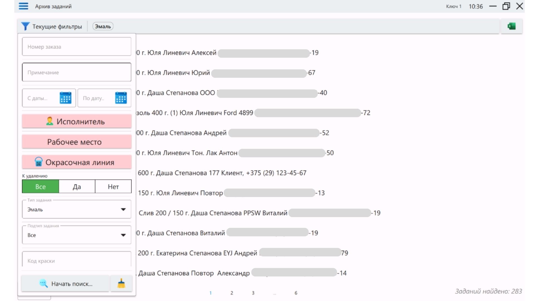
Task: Jump to page 6 of results
Action: [x=296, y=293]
